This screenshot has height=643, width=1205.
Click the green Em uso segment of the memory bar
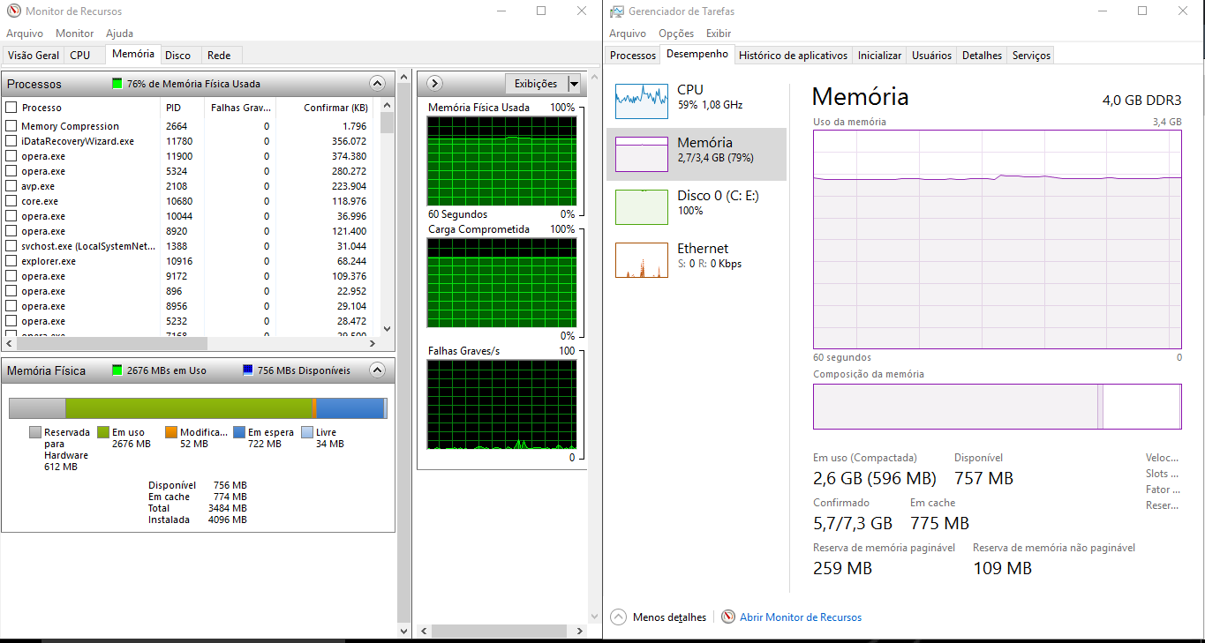tap(189, 408)
